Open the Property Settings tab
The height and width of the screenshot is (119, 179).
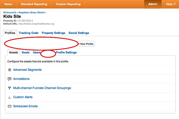pos(53,33)
